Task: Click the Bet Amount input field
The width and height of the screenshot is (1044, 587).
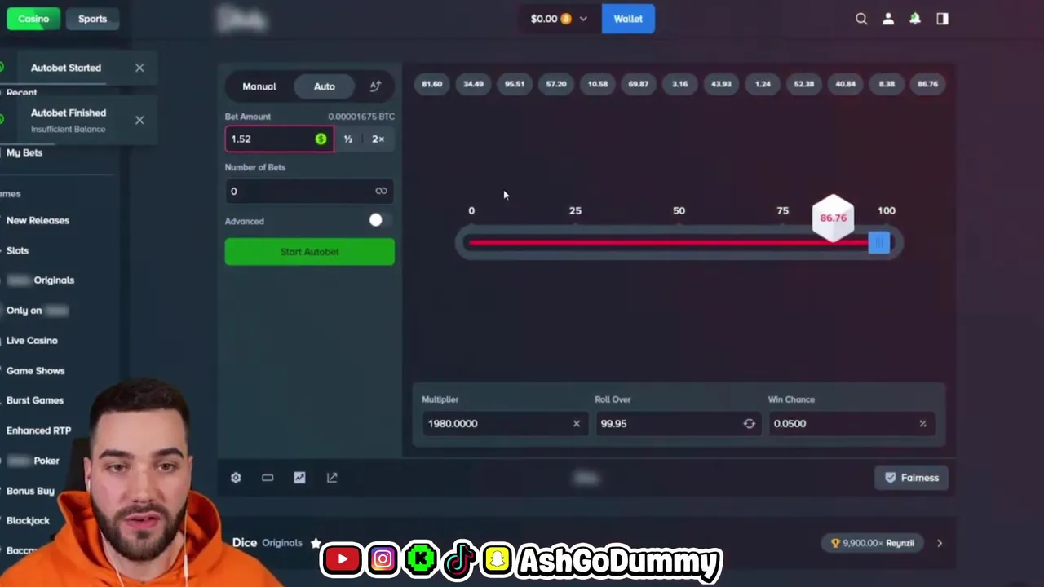Action: coord(280,139)
